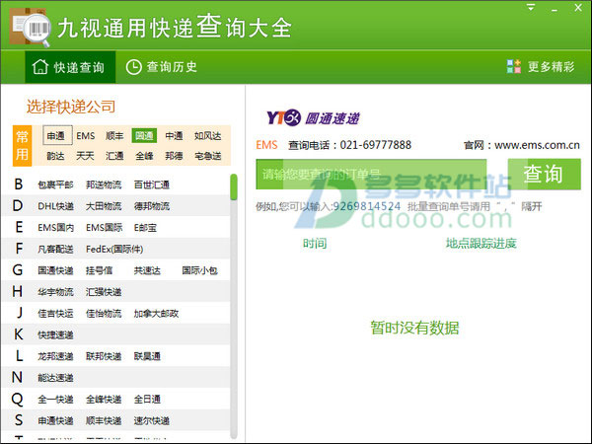Select 共速达 company

pyautogui.click(x=147, y=270)
